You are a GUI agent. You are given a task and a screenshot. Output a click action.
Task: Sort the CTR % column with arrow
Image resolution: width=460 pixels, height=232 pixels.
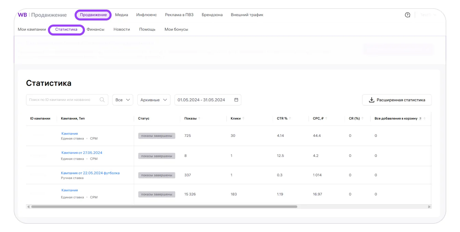point(290,119)
